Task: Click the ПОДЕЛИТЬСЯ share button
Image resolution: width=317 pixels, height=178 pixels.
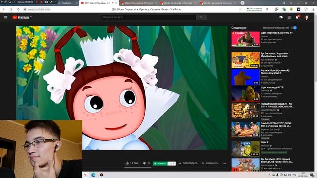Action: [188, 163]
